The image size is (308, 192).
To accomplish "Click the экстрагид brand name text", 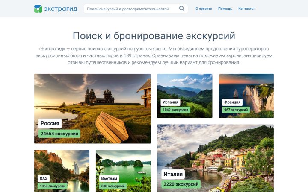I will 61,9.
